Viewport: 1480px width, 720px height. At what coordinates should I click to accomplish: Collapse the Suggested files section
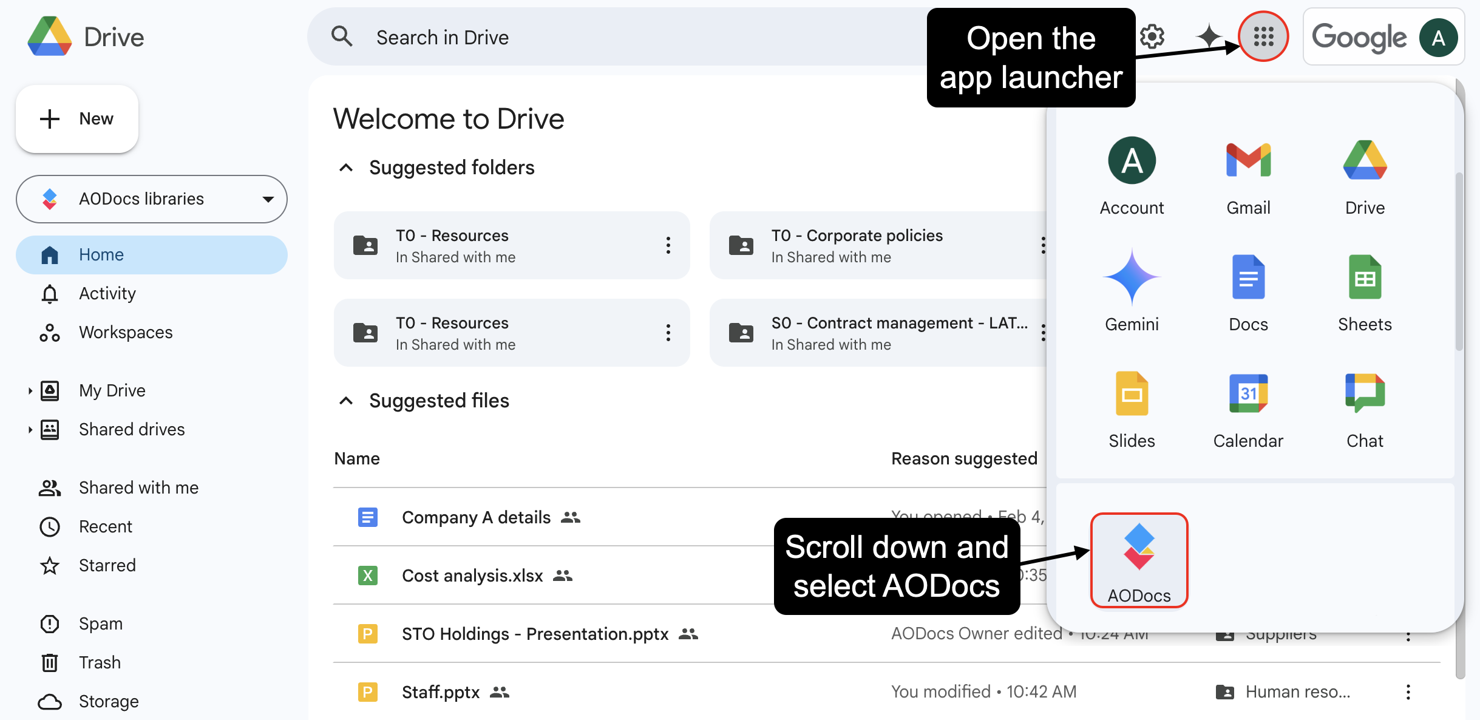coord(346,401)
